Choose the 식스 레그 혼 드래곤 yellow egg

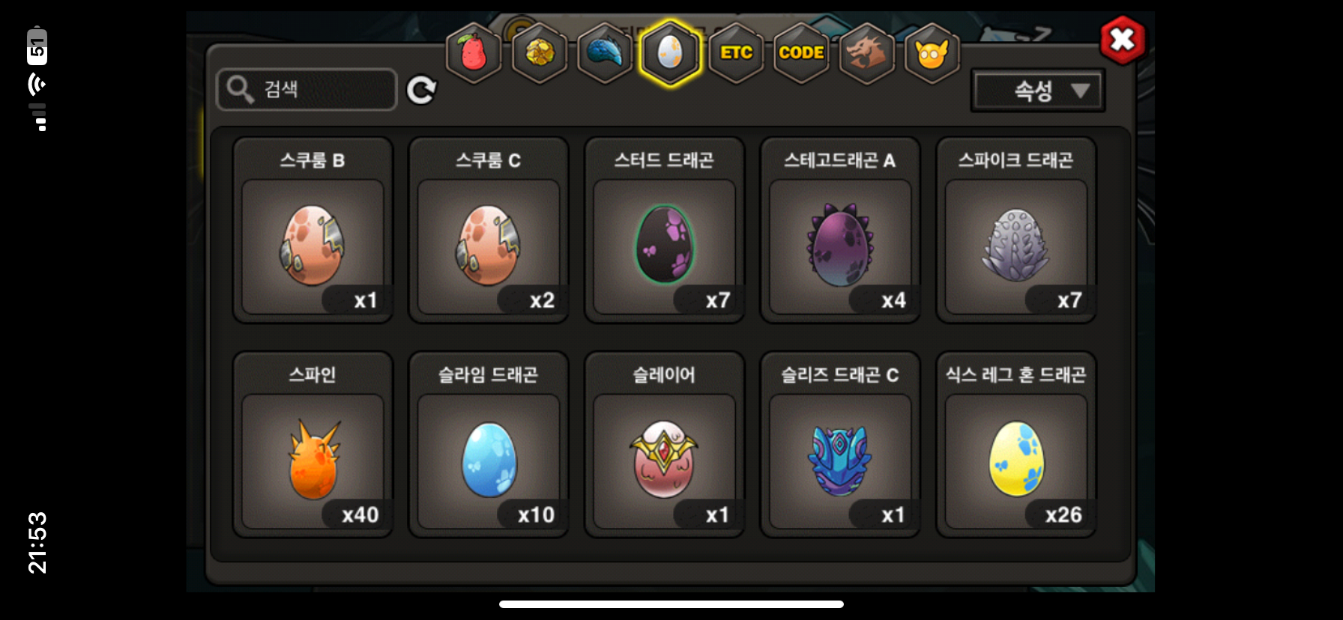click(x=1016, y=445)
